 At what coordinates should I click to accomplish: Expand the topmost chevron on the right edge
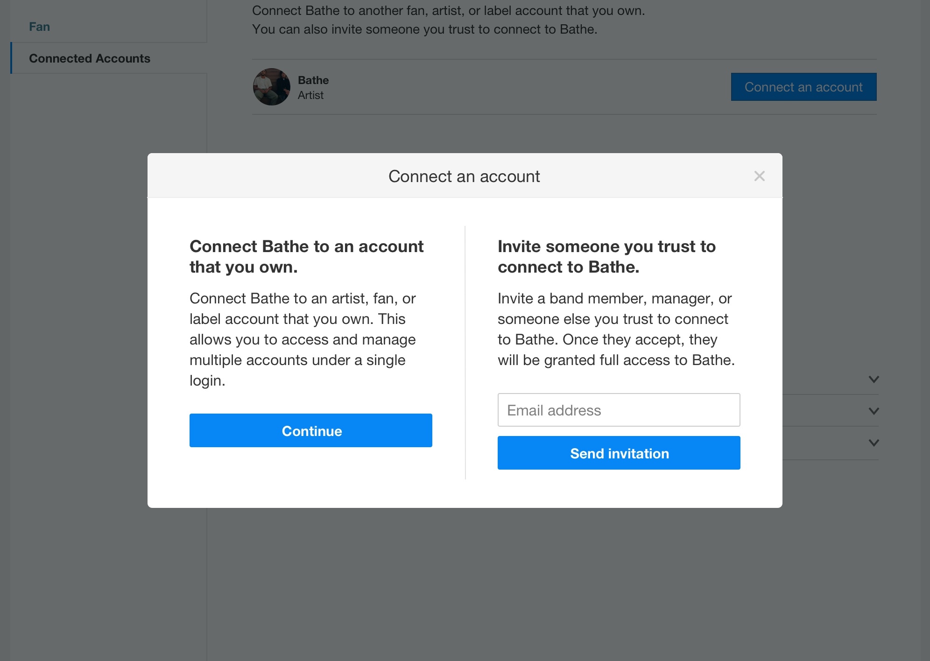(873, 380)
